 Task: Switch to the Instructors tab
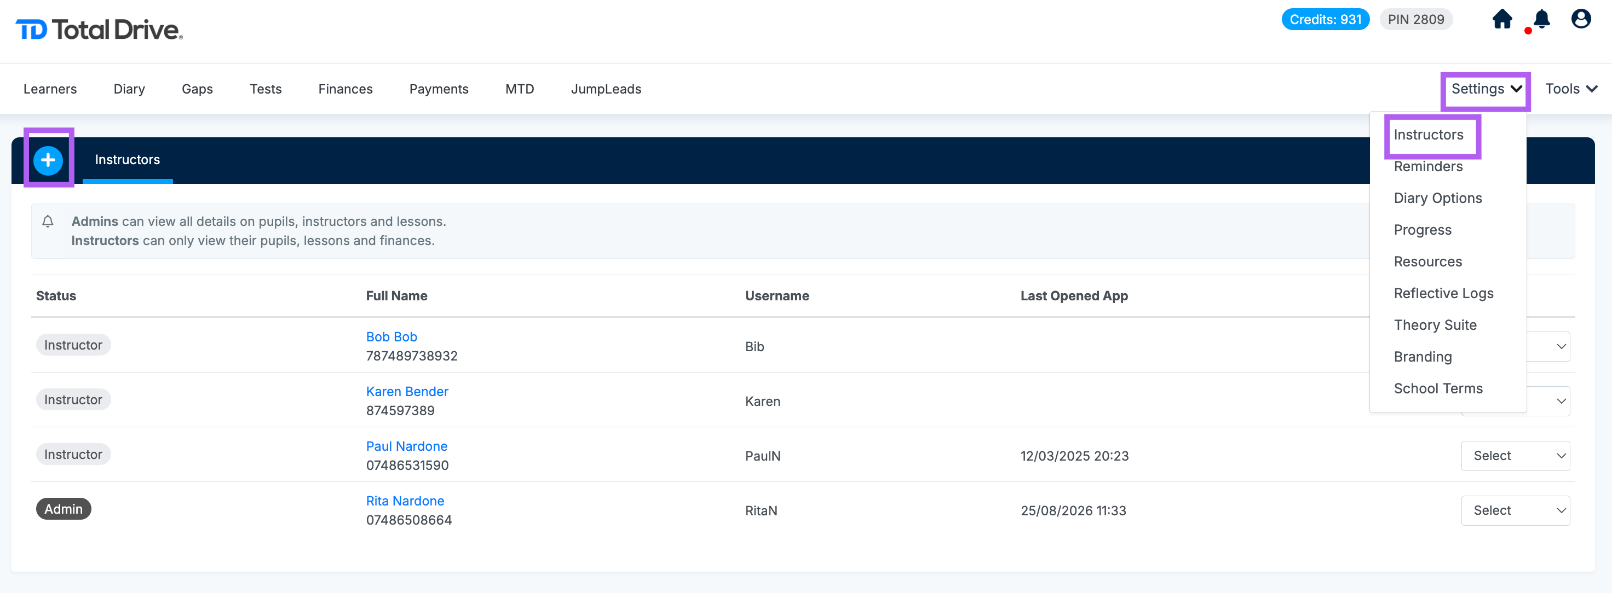coord(128,160)
